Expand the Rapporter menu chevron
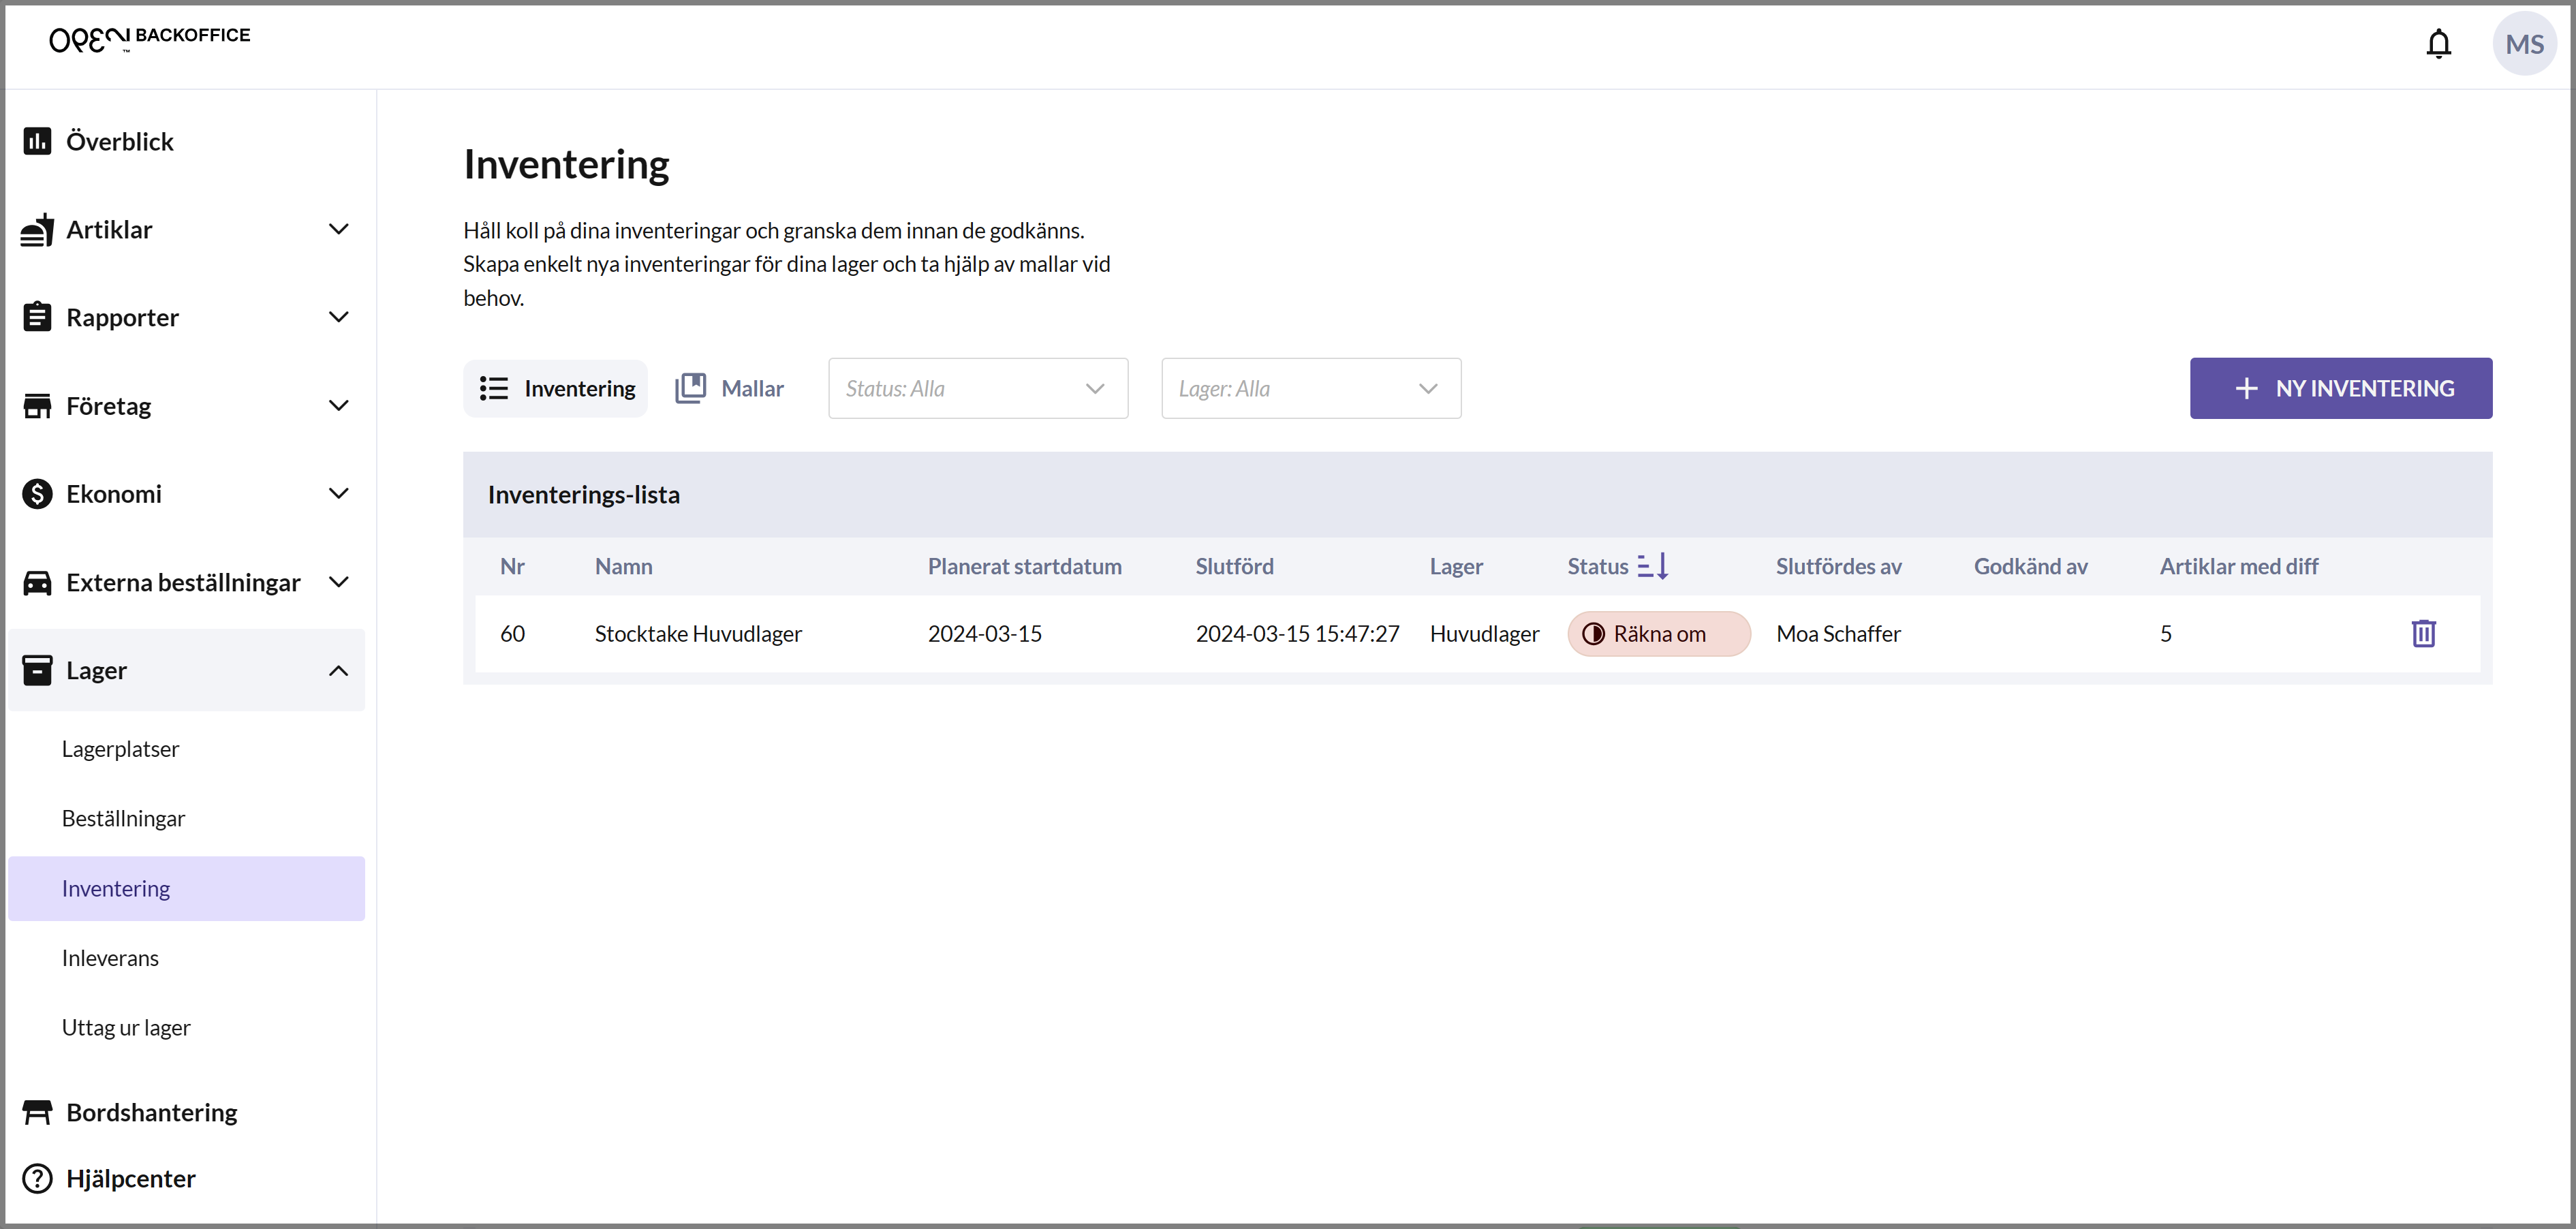The width and height of the screenshot is (2576, 1229). (x=338, y=317)
